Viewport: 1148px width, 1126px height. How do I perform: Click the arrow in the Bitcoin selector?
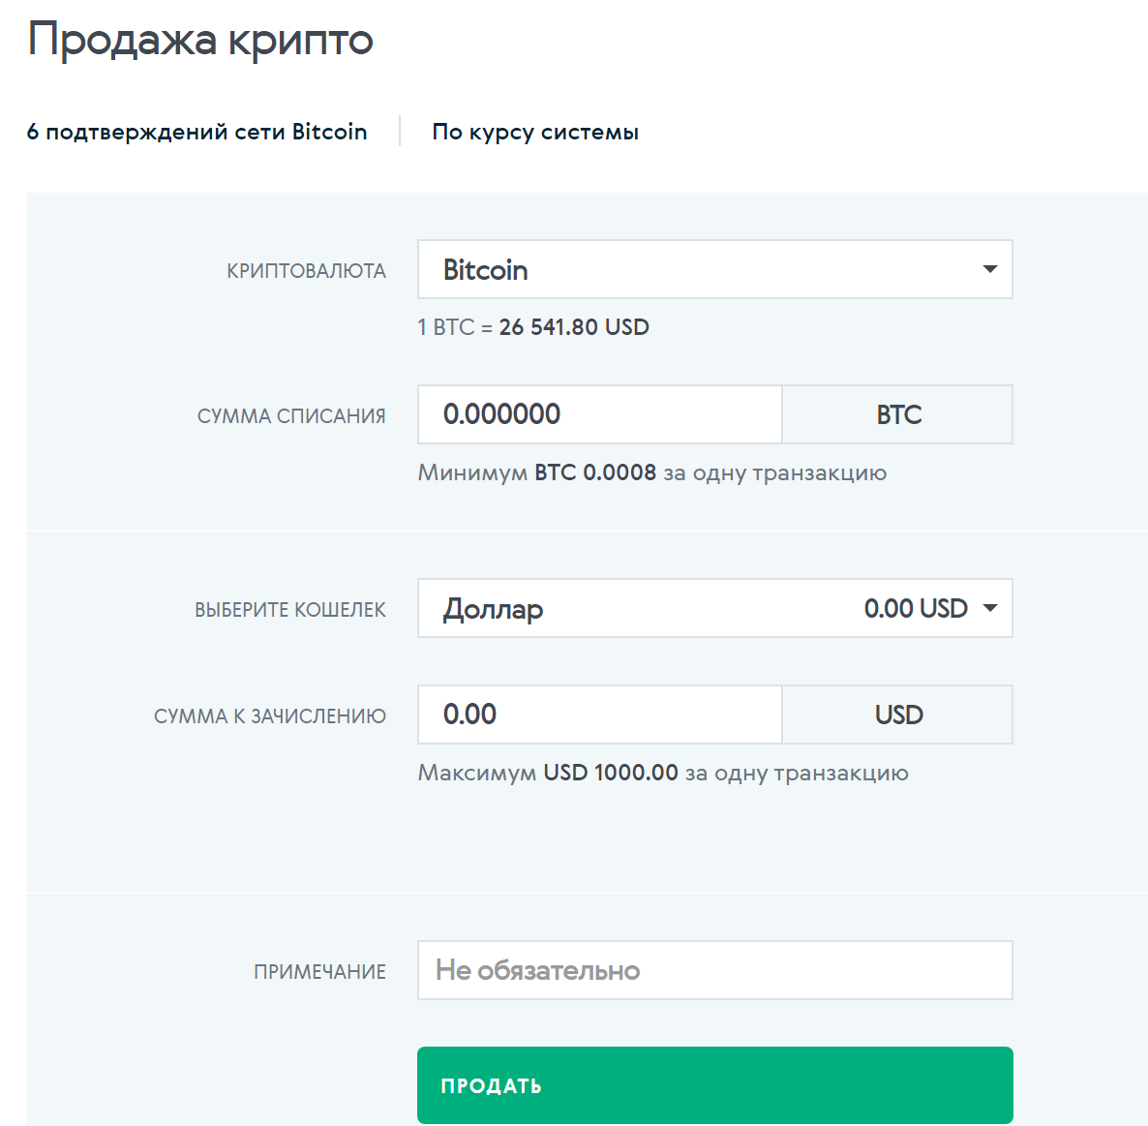pos(989,269)
